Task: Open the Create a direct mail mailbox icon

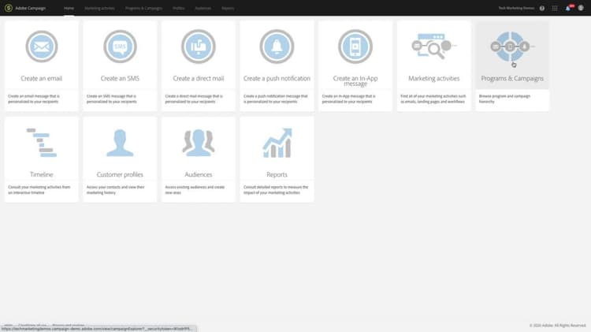Action: (x=199, y=47)
